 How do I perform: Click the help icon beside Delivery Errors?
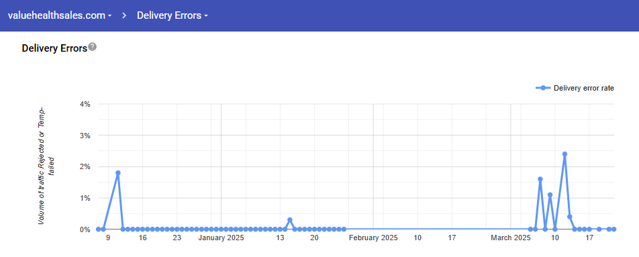(x=93, y=47)
